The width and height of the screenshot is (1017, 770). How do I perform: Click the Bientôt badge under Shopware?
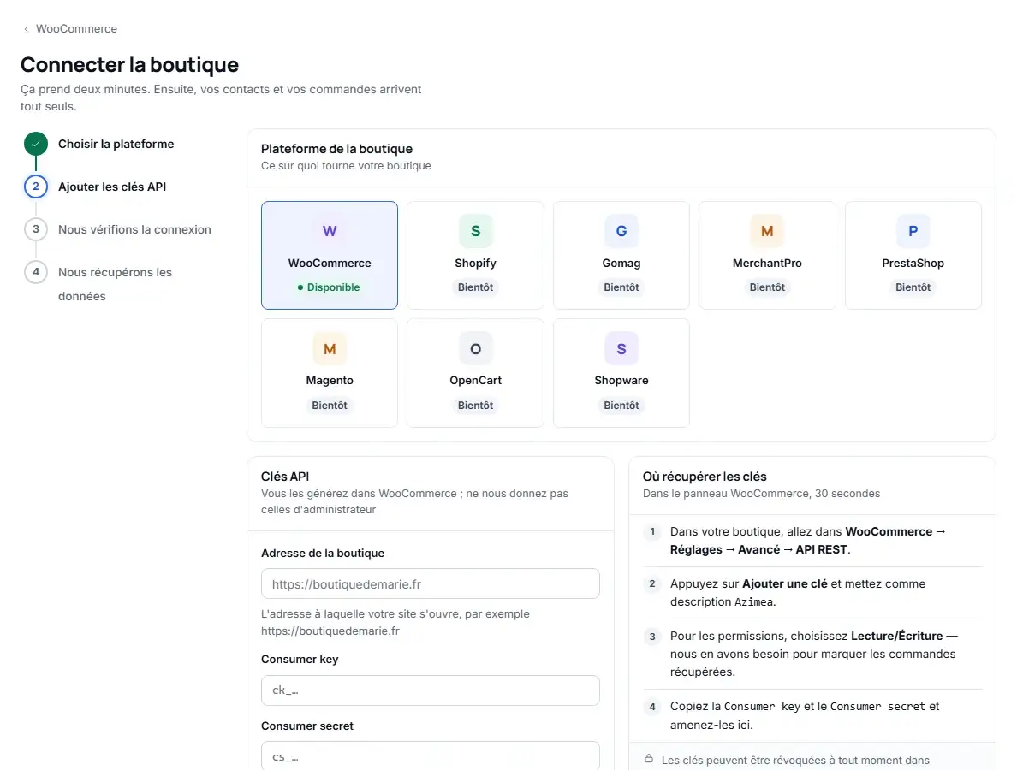621,405
